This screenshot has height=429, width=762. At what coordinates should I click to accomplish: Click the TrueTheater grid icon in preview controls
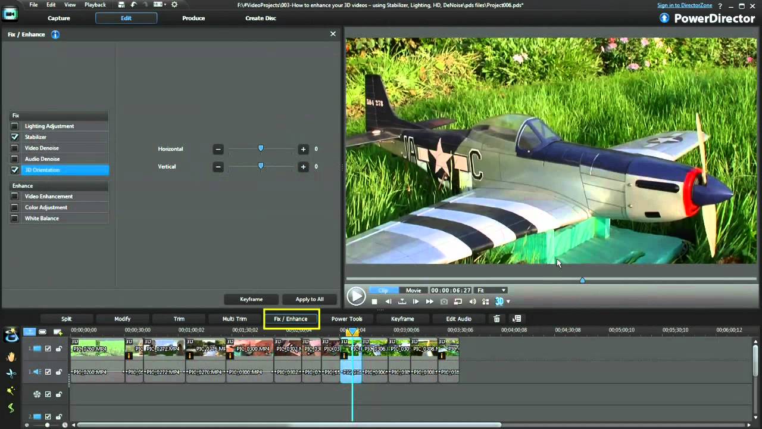click(x=485, y=301)
